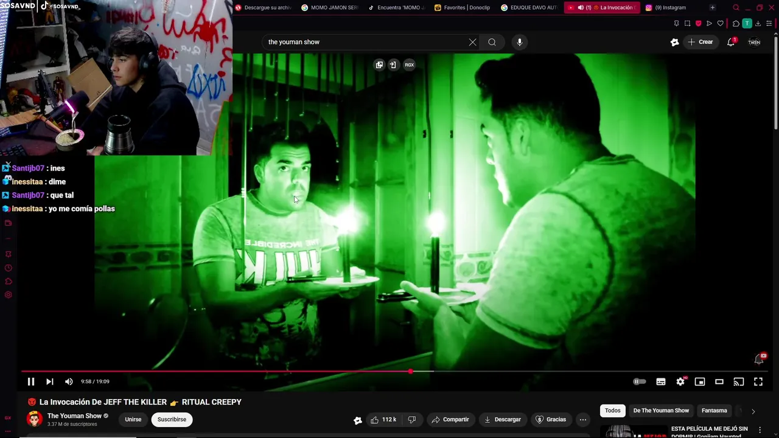779x438 pixels.
Task: Toggle the autoplay switch in the player
Action: 639,381
